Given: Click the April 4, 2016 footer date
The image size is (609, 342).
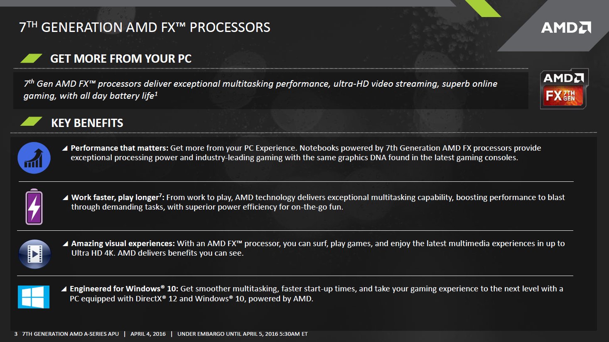Looking at the screenshot, I should tap(148, 334).
